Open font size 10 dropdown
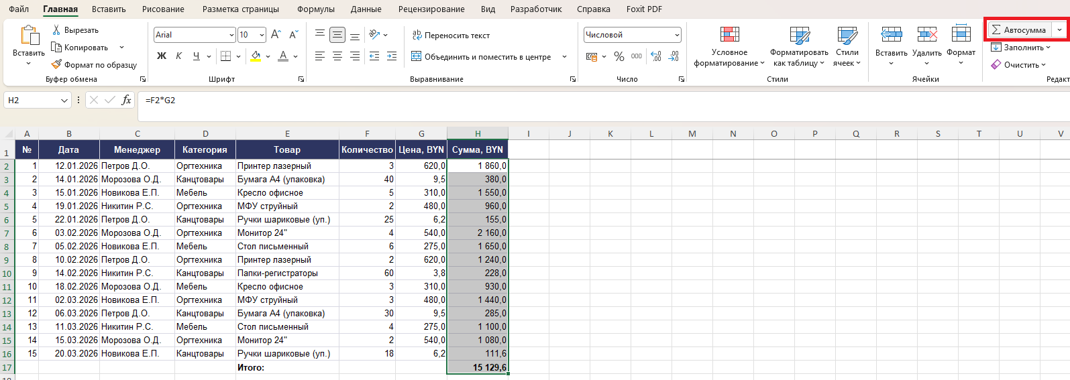This screenshot has height=380, width=1070. [x=262, y=35]
